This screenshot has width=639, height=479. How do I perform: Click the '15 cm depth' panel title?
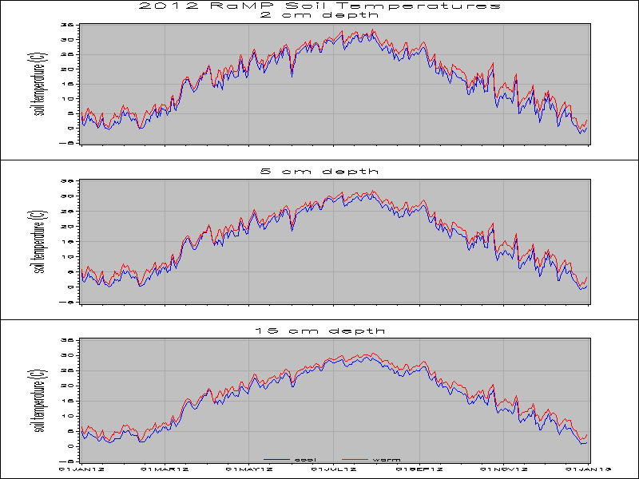[x=319, y=330]
